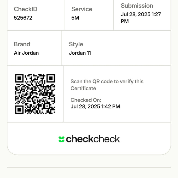Select the CheckID number 525672
This screenshot has height=178, width=178.
pyautogui.click(x=23, y=18)
